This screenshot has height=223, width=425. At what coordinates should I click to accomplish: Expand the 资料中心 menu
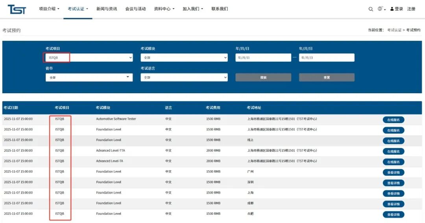(164, 9)
